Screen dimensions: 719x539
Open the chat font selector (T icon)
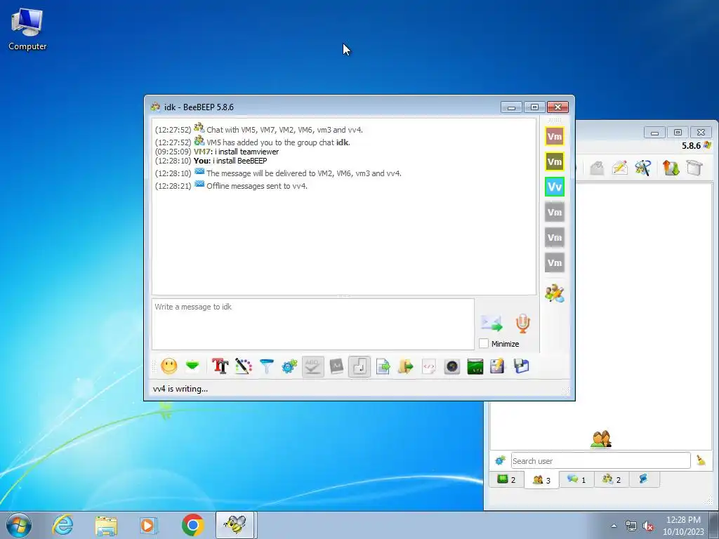[x=220, y=366]
